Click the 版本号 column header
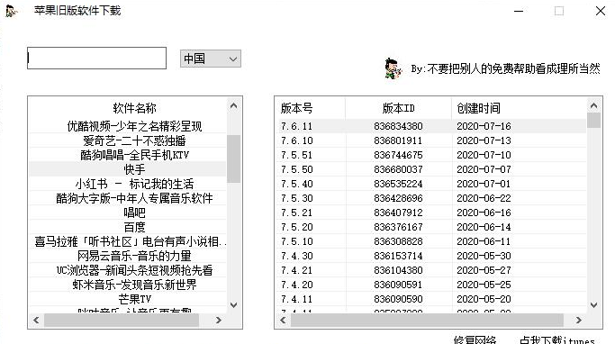The height and width of the screenshot is (344, 615). (296, 108)
